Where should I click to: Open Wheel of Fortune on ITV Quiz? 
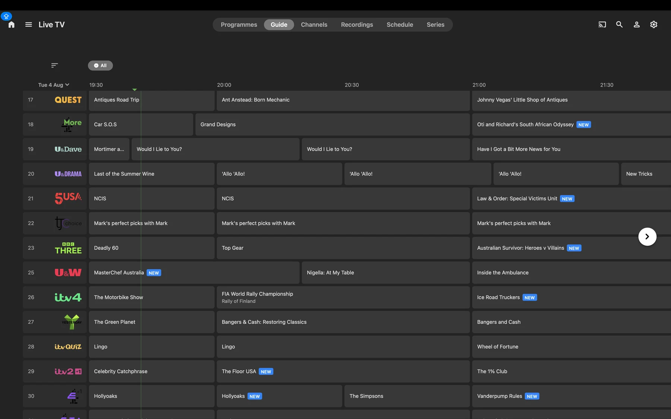[571, 347]
